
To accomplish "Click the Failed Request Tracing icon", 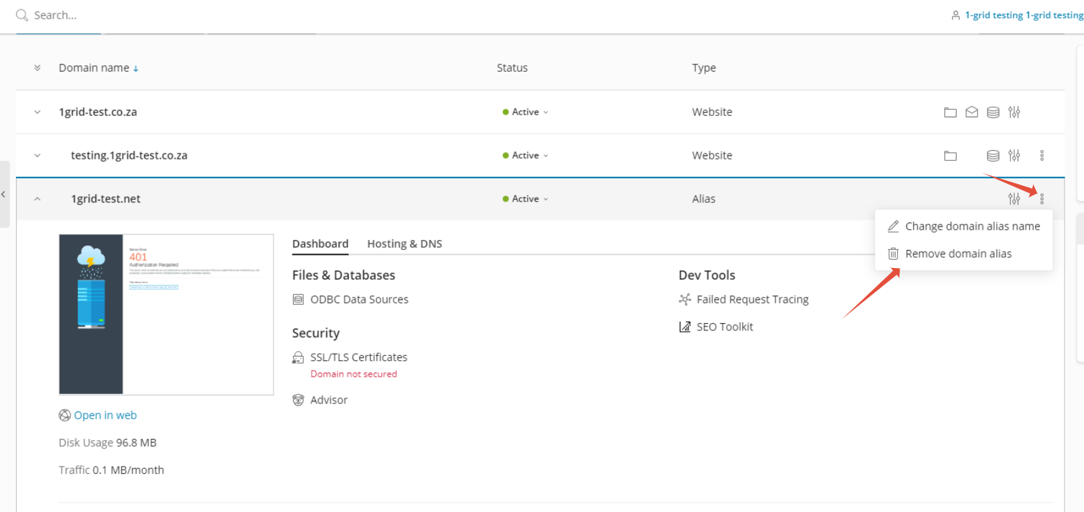I will [x=684, y=300].
